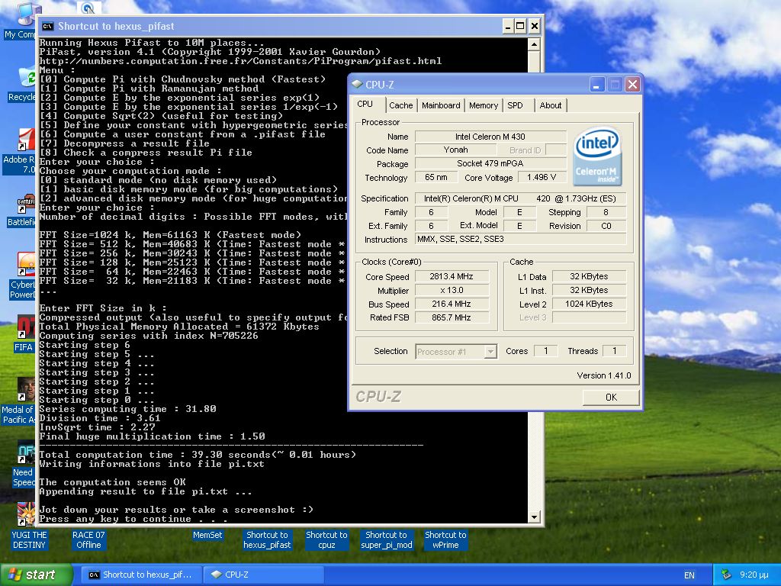Expand the Processor #1 selection dropdown
781x586 pixels.
[490, 352]
